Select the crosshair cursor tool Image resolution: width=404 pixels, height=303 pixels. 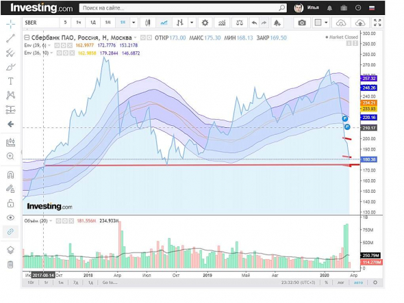click(10, 24)
